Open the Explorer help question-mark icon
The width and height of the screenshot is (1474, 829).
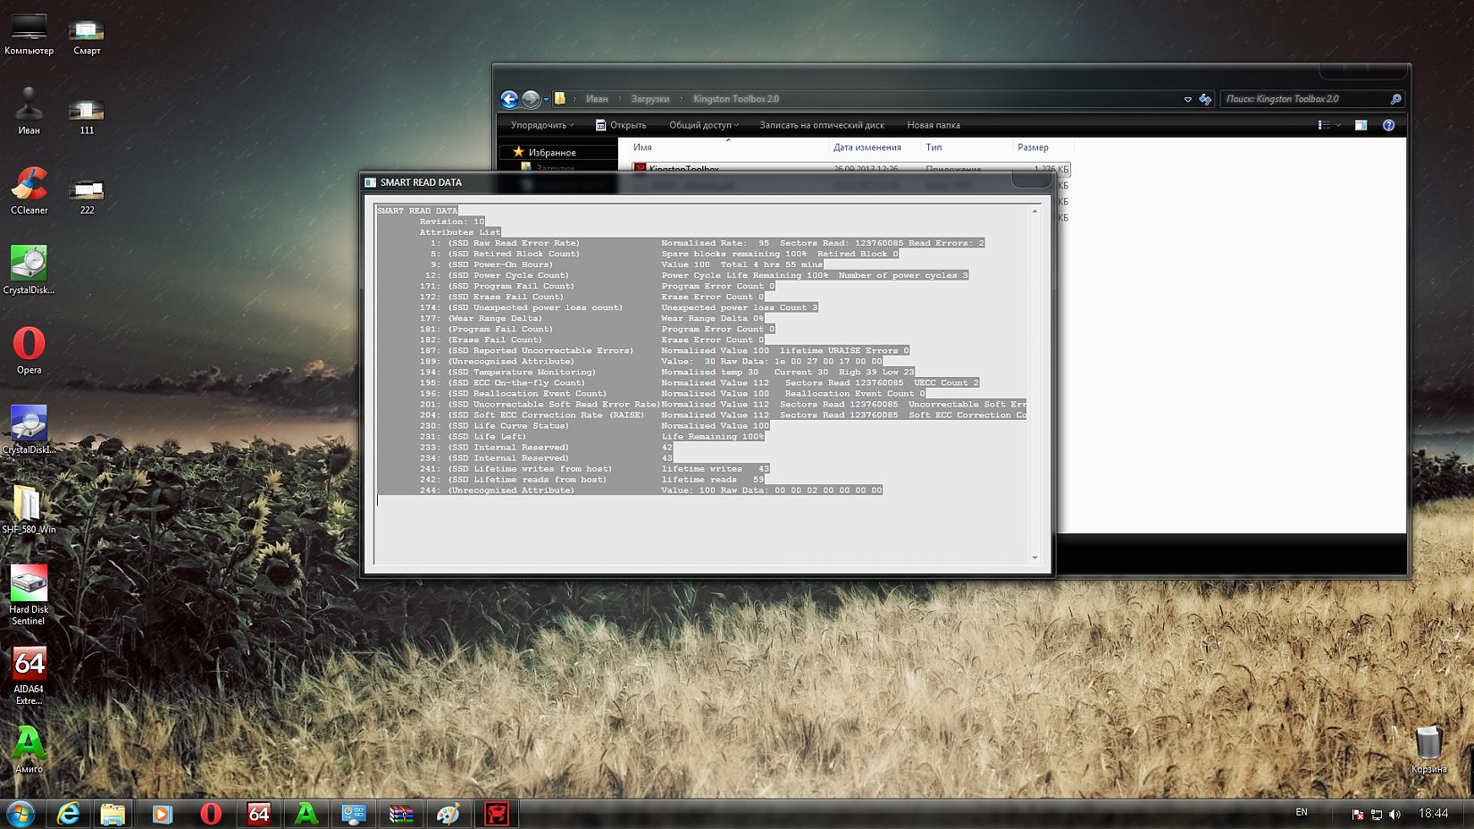click(x=1388, y=125)
